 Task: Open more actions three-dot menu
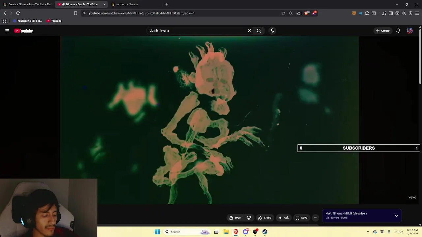316,218
